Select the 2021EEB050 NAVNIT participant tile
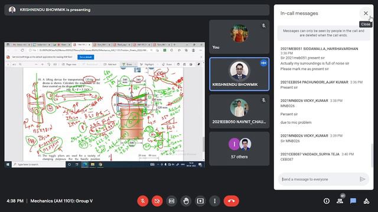378x212 pixels. (239, 111)
